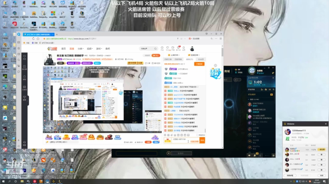
Task: Click the orange recharge button under video
Action: coord(148,142)
